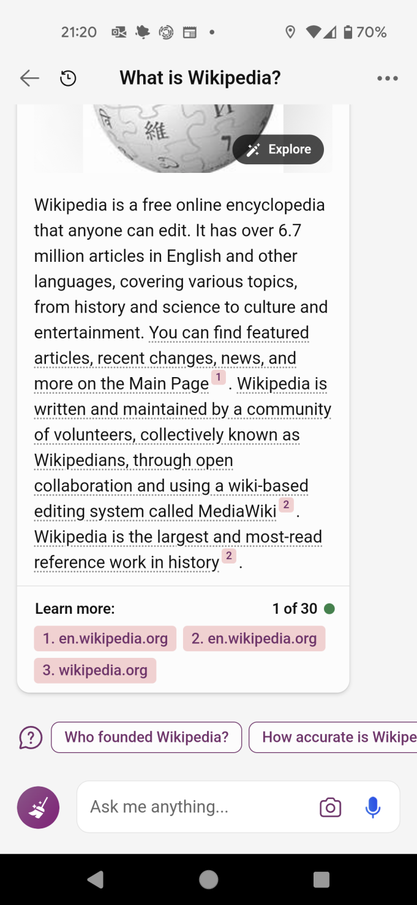Tap the question mark suggestions icon
Image resolution: width=417 pixels, height=905 pixels.
click(31, 737)
